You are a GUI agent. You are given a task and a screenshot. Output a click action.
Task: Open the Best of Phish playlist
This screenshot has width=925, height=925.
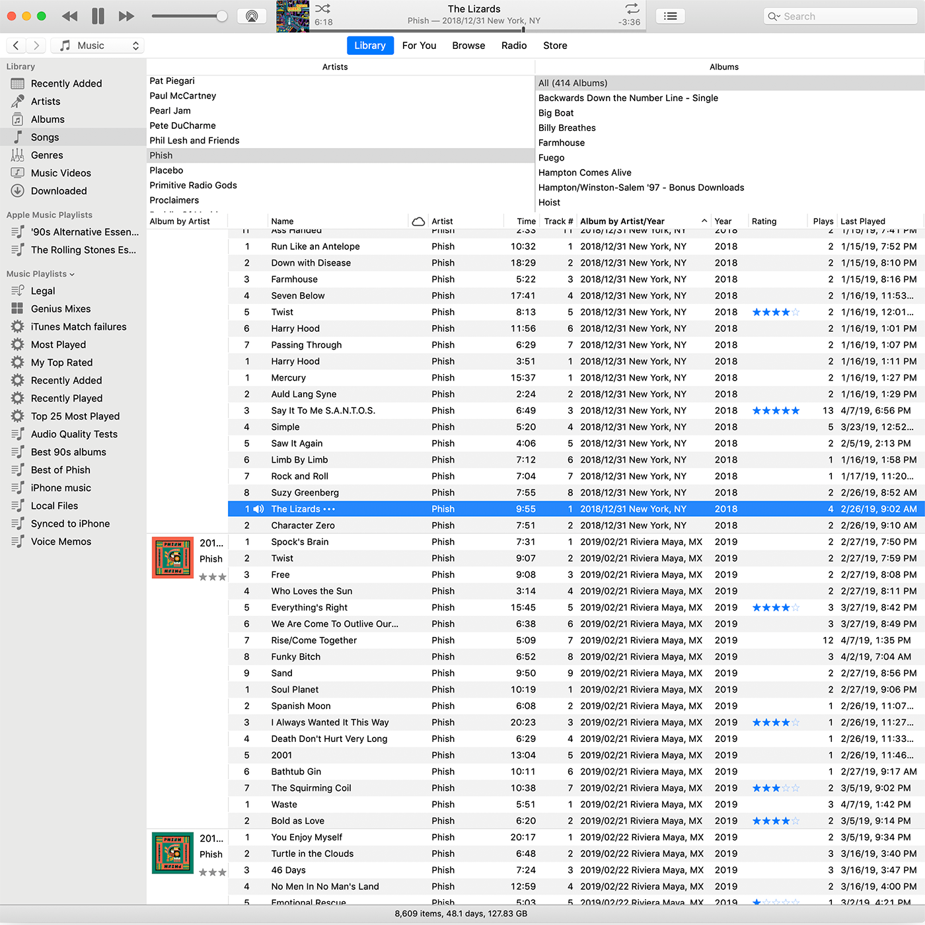73,470
